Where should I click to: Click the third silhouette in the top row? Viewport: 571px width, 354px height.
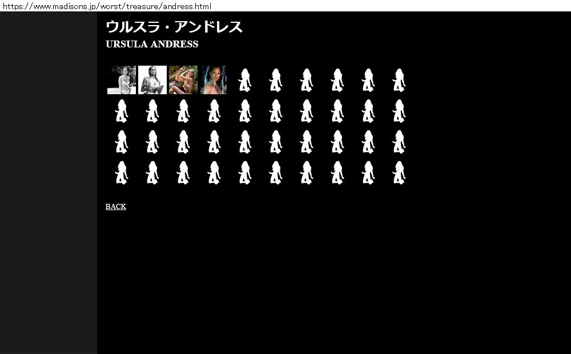(307, 80)
